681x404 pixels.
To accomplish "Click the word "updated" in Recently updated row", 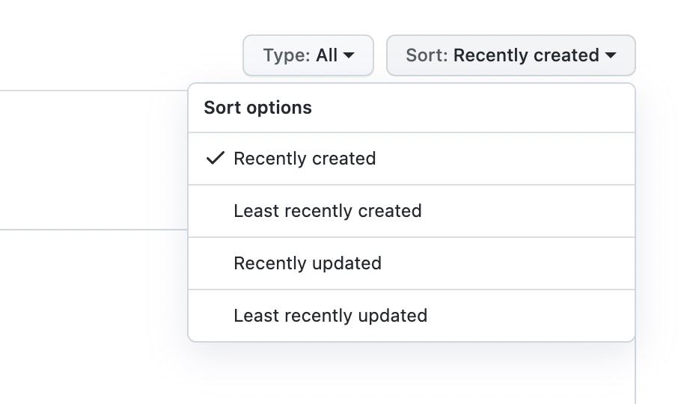I will tap(350, 263).
